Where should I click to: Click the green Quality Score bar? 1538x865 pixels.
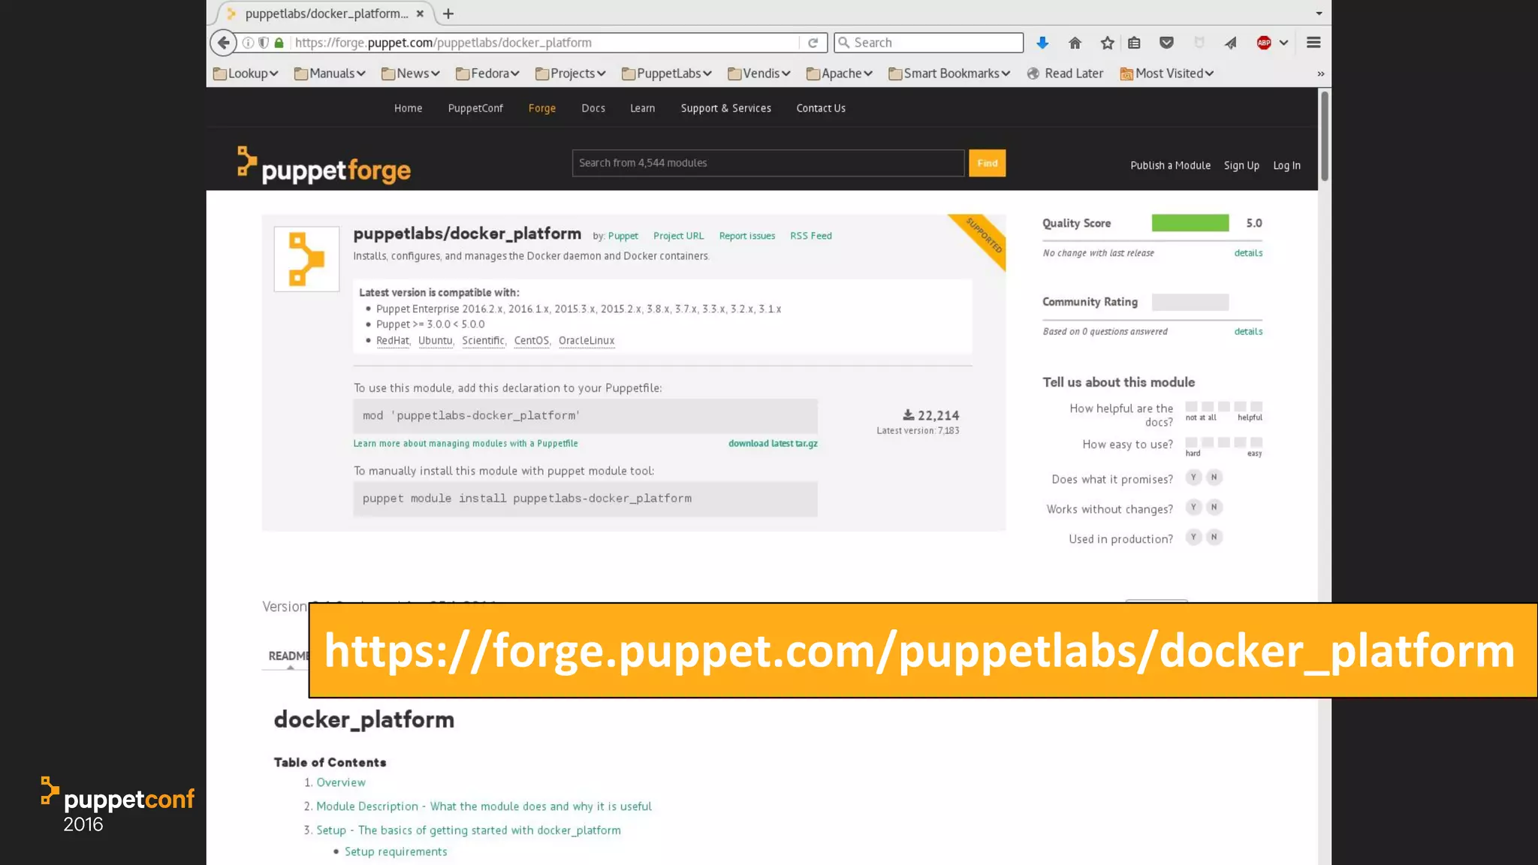[1190, 223]
